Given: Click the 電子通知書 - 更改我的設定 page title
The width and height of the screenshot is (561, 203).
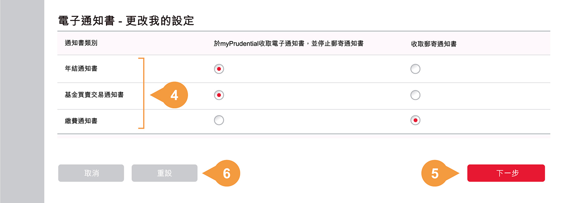Looking at the screenshot, I should [x=126, y=21].
